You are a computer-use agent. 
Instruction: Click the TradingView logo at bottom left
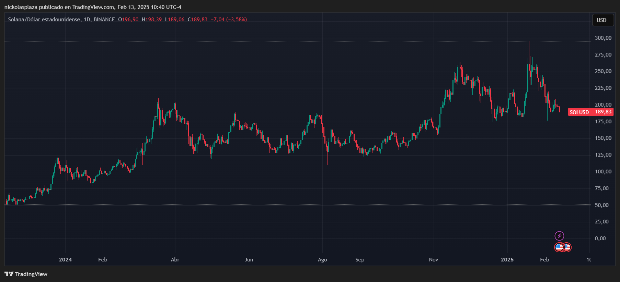(x=26, y=274)
